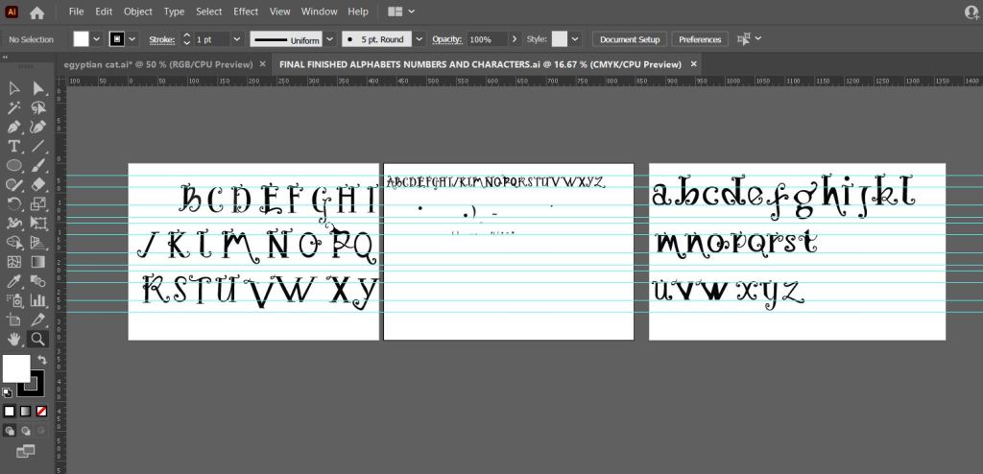Viewport: 983px width, 474px height.
Task: Select the Eyedropper tool
Action: [14, 281]
